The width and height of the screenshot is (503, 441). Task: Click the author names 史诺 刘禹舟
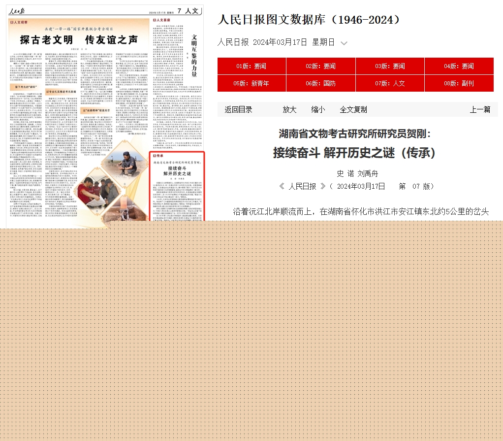click(x=357, y=174)
